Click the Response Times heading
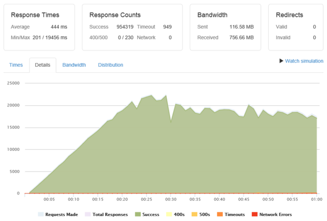 (x=35, y=15)
